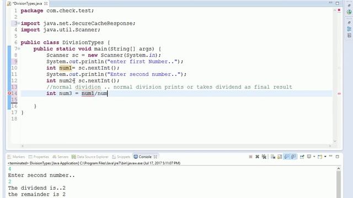Image resolution: width=353 pixels, height=198 pixels.
Task: Maximize the editor area
Action: 337,3
